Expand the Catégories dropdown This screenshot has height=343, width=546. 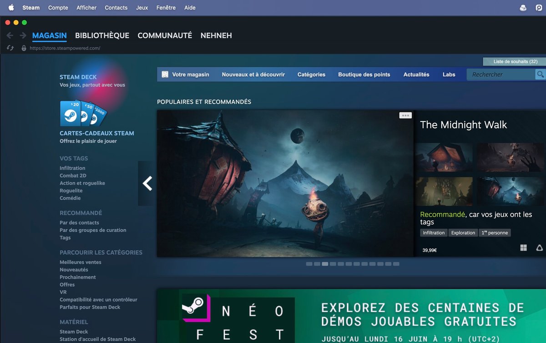pos(311,75)
